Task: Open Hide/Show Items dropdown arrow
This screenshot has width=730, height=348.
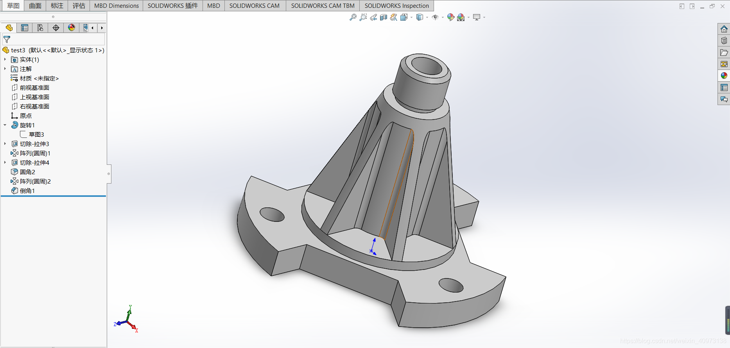Action: point(443,17)
